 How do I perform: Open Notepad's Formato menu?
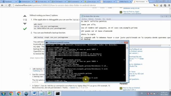click(x=98, y=19)
